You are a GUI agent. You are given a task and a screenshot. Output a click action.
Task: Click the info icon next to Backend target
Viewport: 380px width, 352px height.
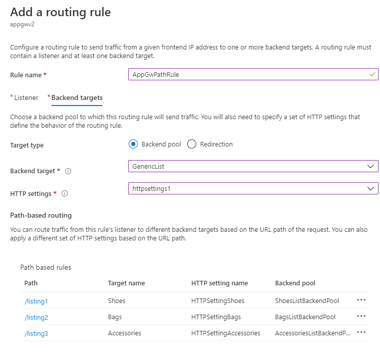point(68,171)
